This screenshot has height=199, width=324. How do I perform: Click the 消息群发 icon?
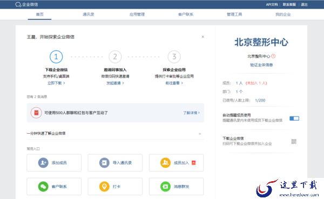coord(165,187)
